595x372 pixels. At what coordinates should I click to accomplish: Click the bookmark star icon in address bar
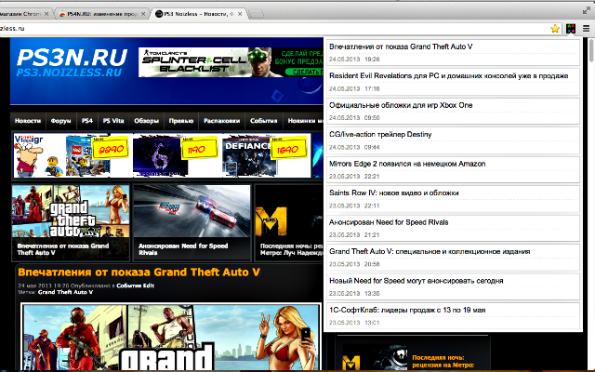[x=555, y=29]
